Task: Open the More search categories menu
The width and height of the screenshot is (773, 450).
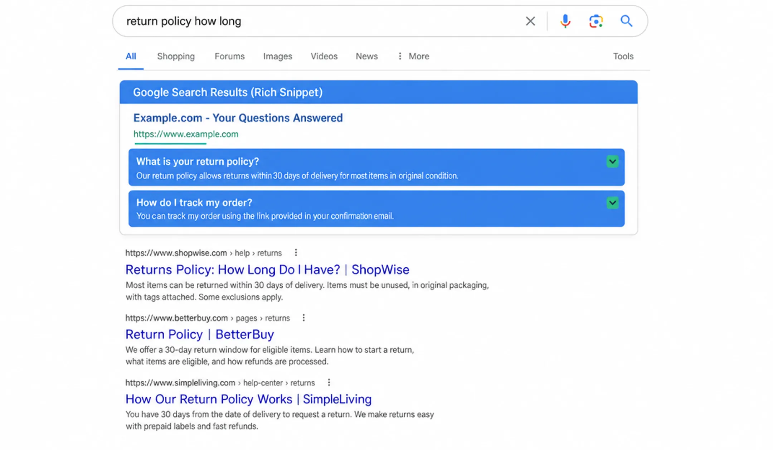Action: click(414, 56)
